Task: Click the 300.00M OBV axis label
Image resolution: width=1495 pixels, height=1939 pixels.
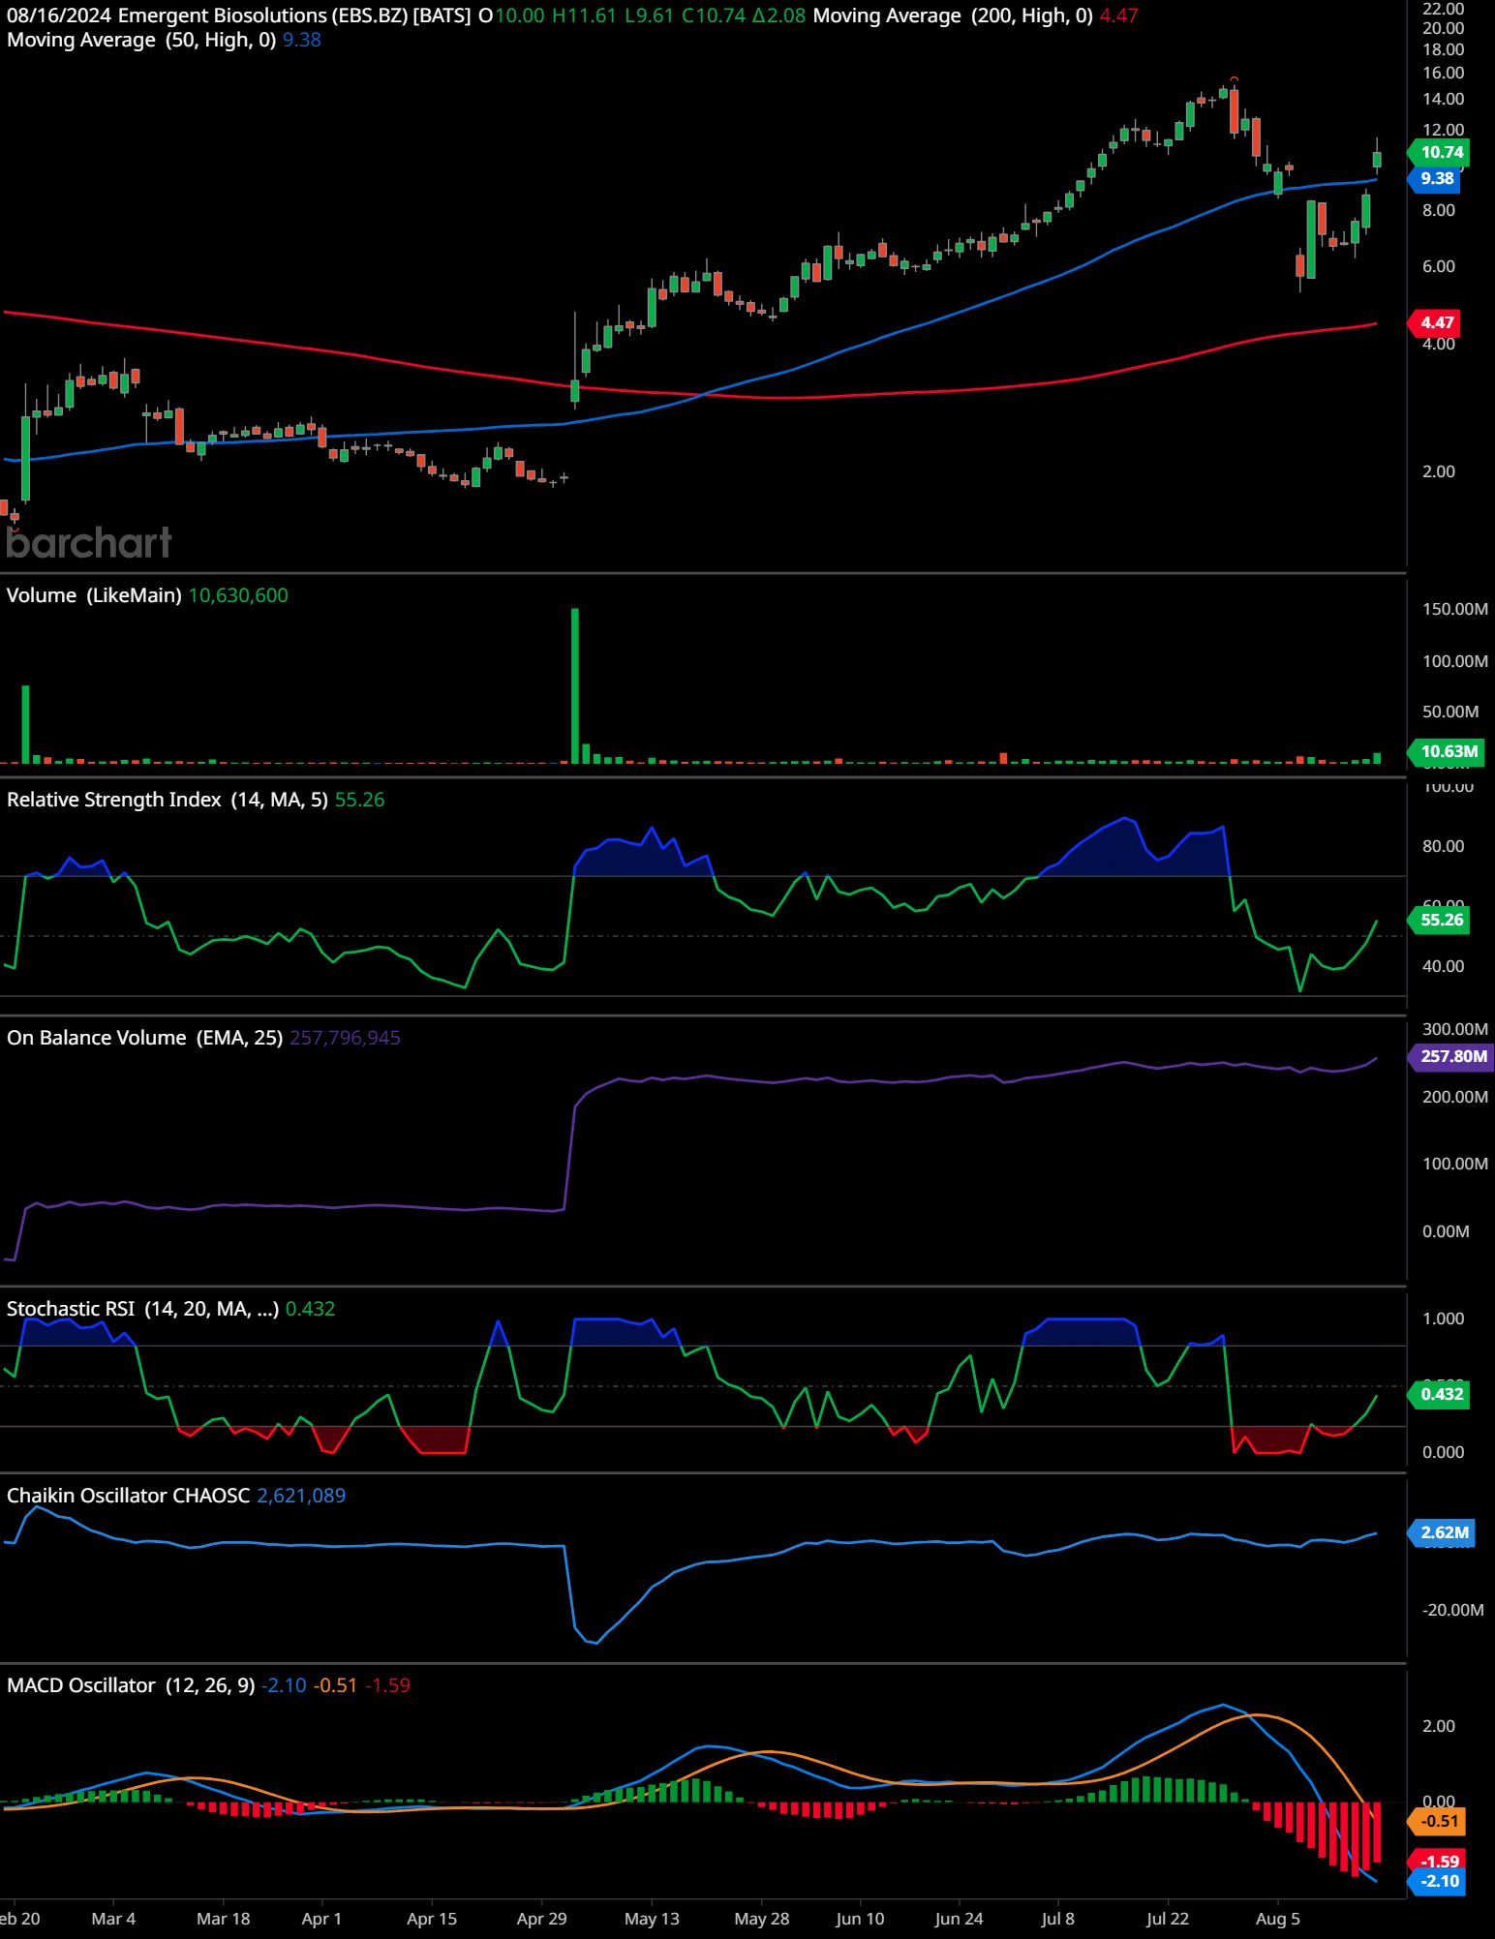Action: 1454,1029
